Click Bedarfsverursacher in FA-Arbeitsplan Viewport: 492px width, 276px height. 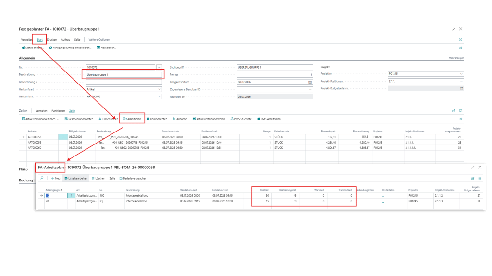(x=133, y=178)
